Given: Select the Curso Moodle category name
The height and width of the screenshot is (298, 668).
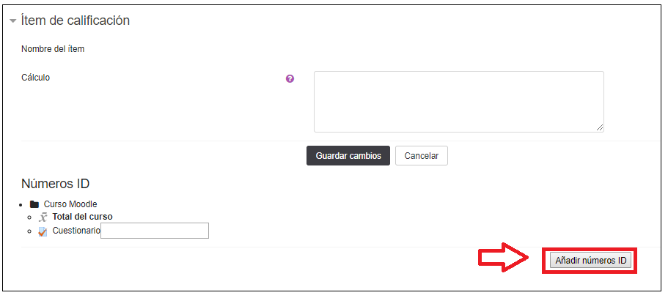Looking at the screenshot, I should coord(70,204).
